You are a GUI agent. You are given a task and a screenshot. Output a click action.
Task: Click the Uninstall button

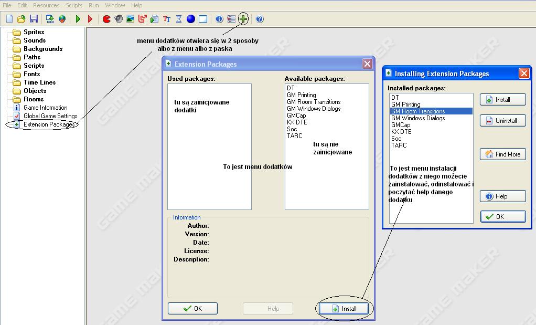pyautogui.click(x=502, y=121)
